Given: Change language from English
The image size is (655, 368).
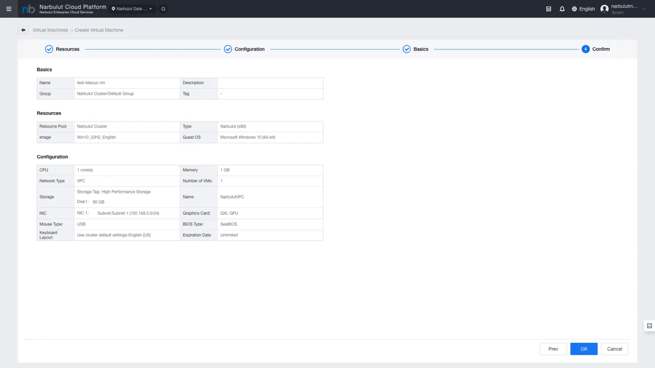Looking at the screenshot, I should coord(583,9).
